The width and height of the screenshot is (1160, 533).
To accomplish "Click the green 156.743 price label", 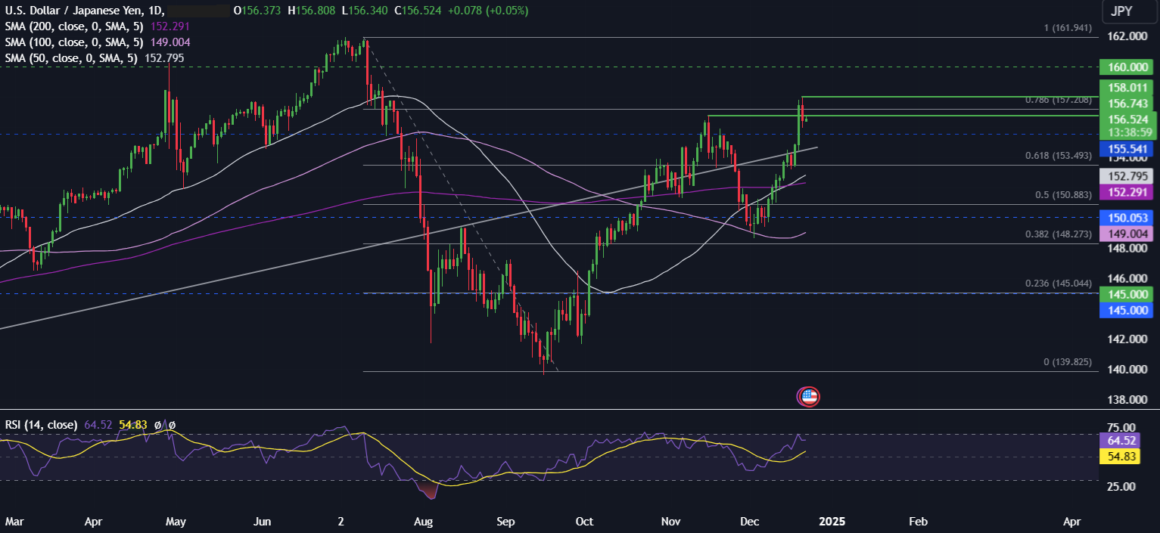I will point(1128,104).
